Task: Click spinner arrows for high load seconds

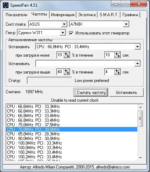Action: tap(118, 72)
